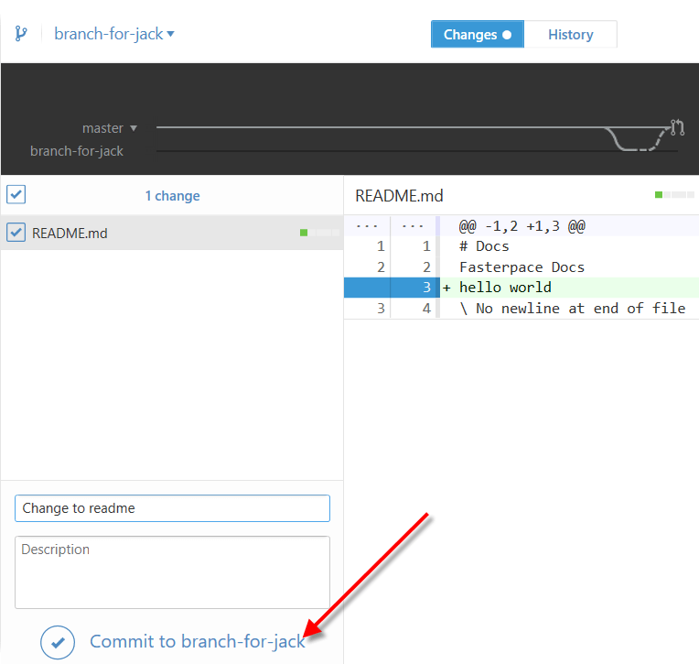Click '\ No newline at end of file' line
The height and width of the screenshot is (664, 699).
(573, 309)
